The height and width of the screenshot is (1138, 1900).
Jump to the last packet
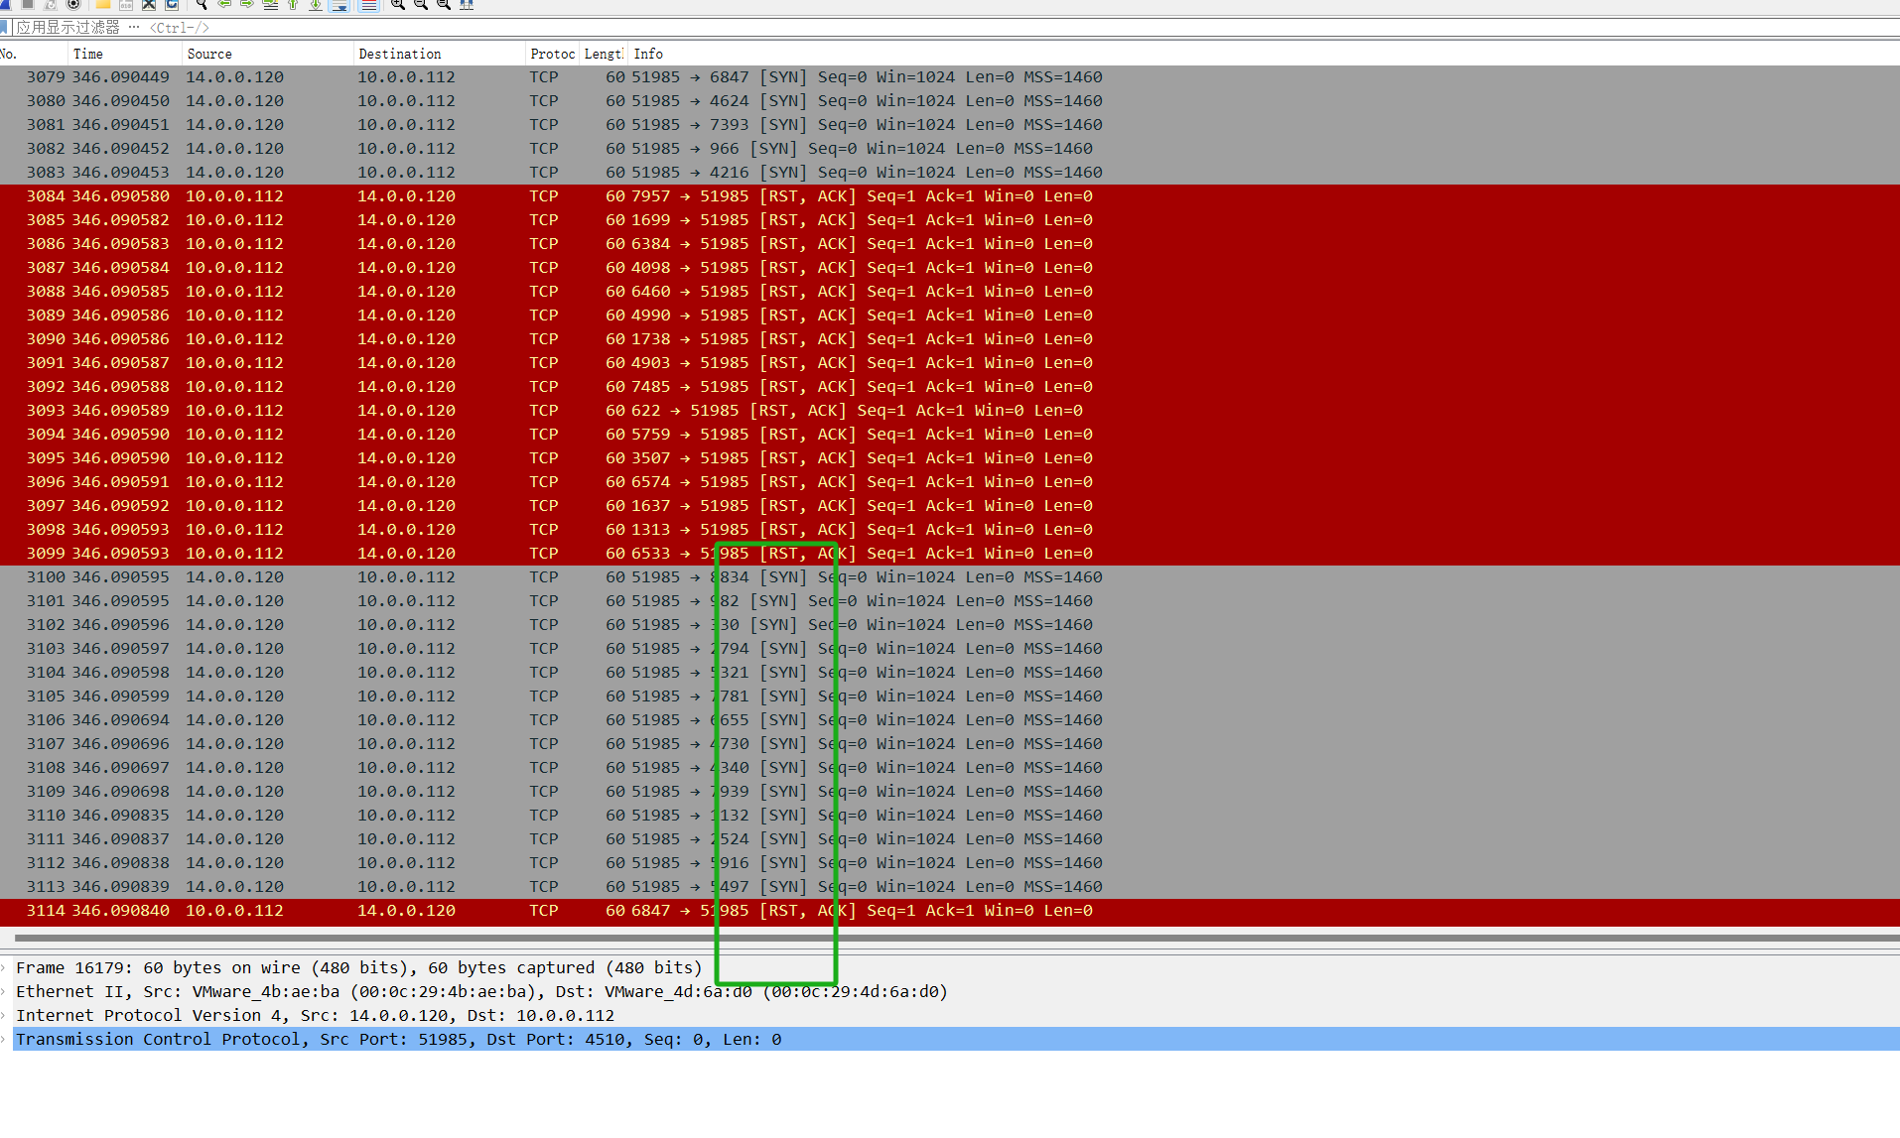pos(316,5)
